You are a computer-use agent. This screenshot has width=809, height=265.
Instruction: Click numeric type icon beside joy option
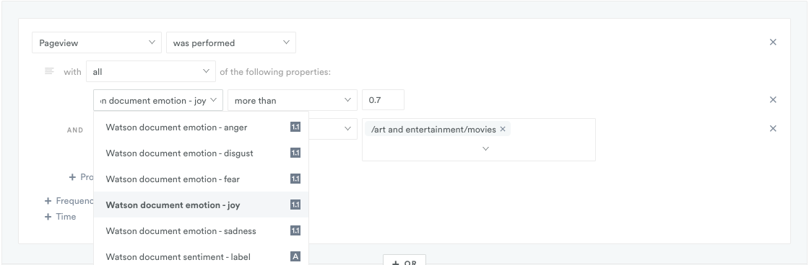pos(295,205)
